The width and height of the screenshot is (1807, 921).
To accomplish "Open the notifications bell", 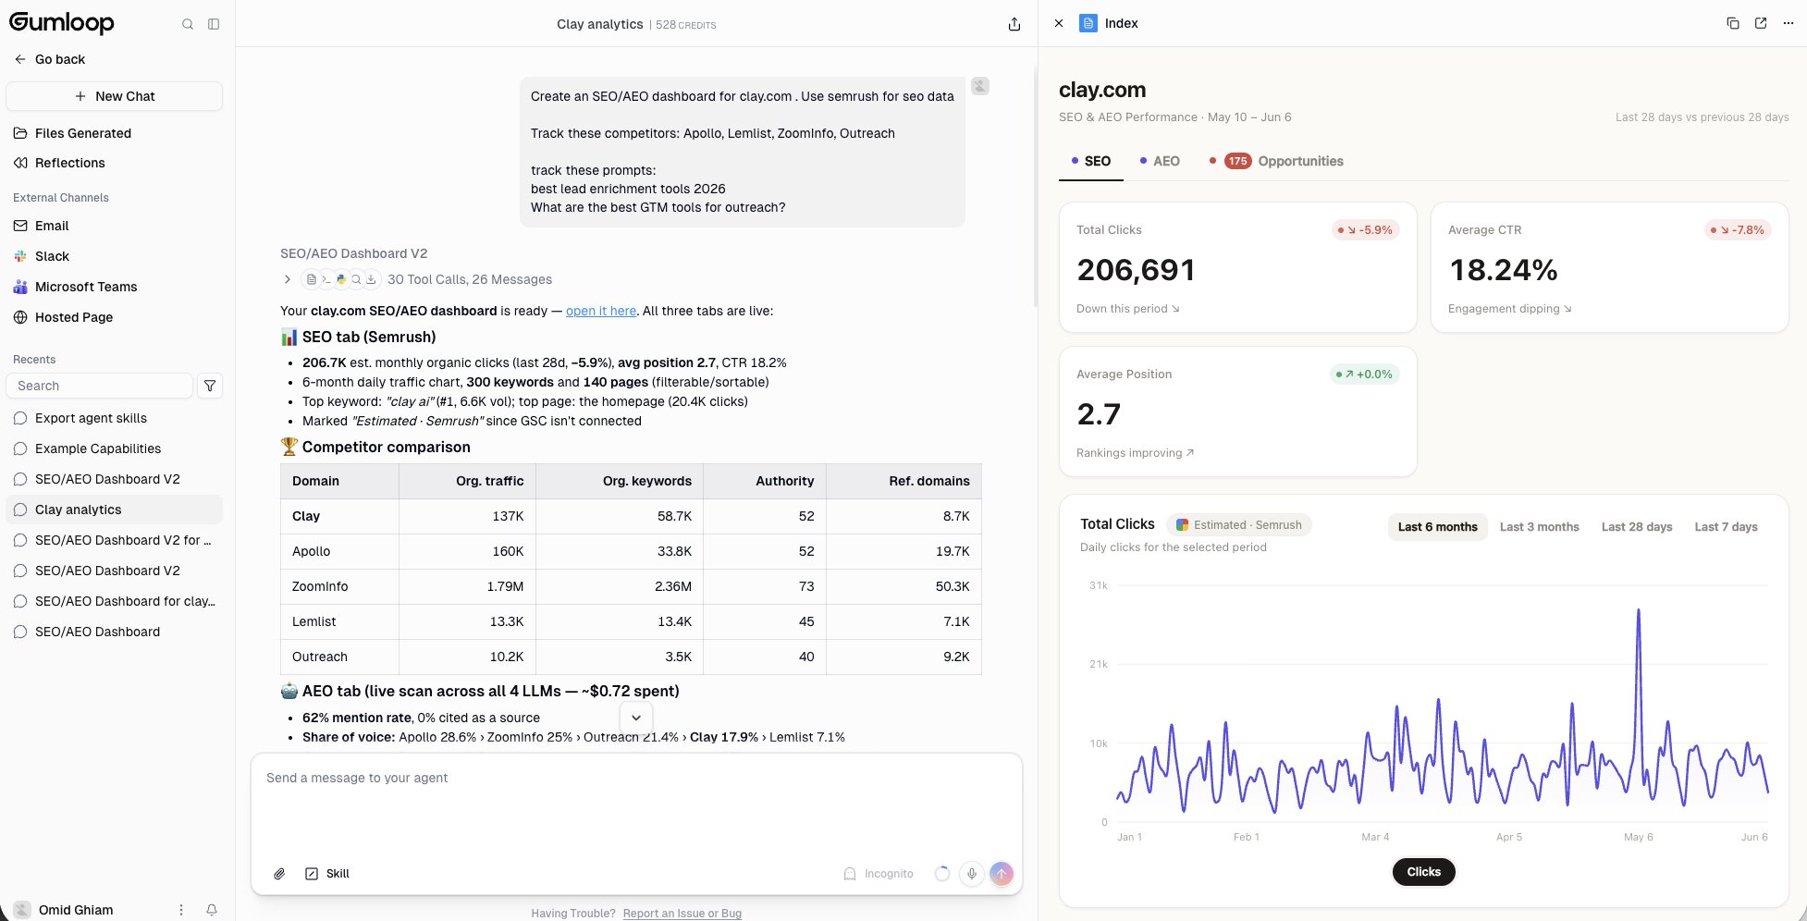I will (212, 910).
